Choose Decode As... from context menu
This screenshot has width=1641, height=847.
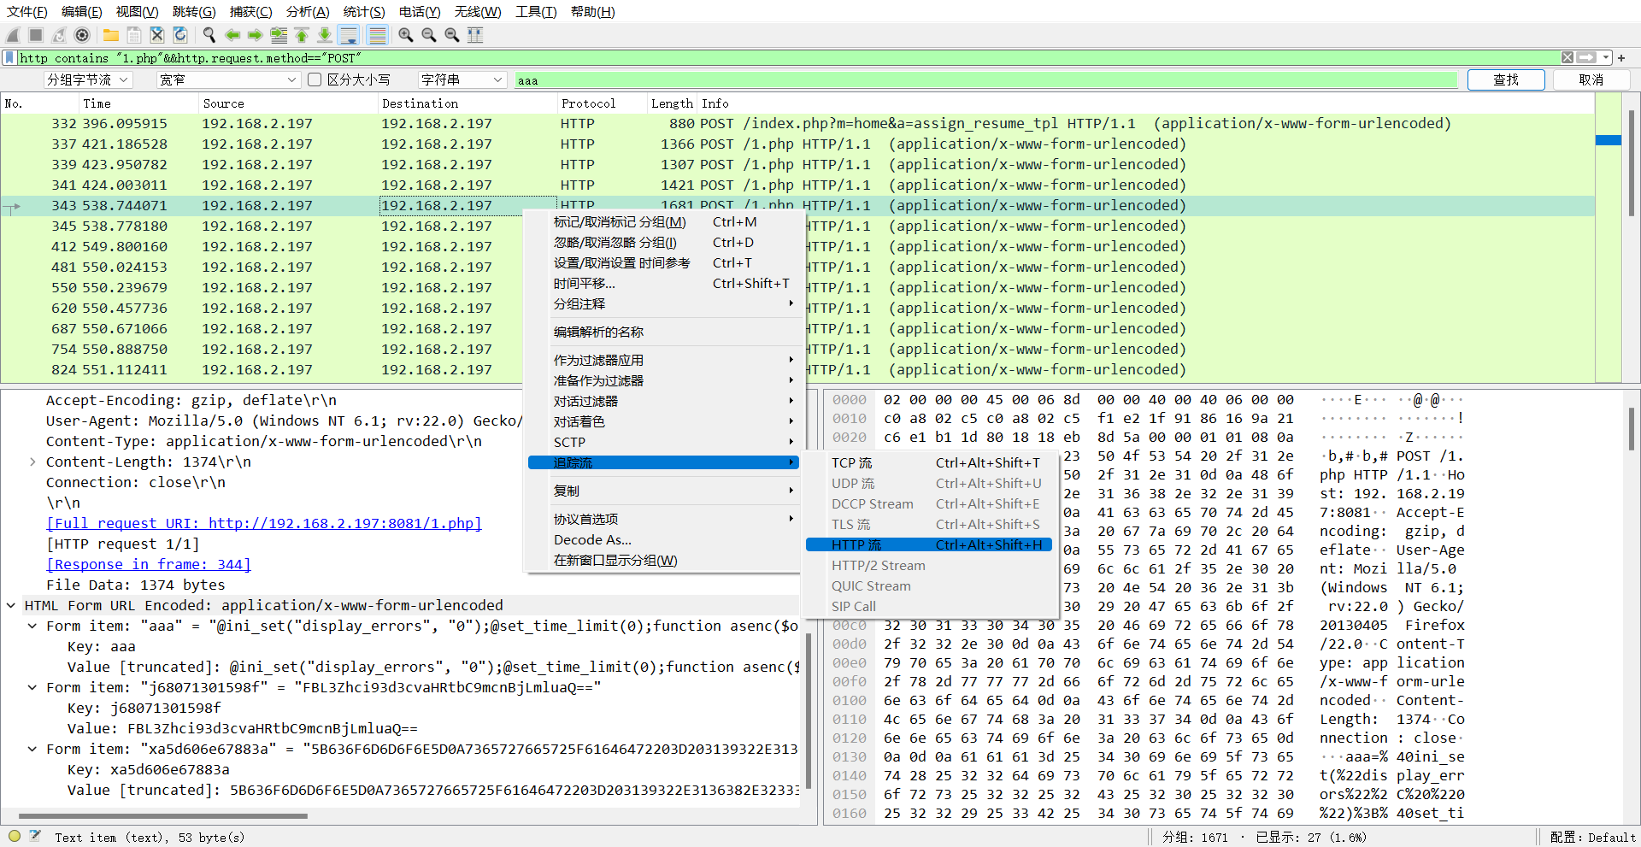pos(664,539)
